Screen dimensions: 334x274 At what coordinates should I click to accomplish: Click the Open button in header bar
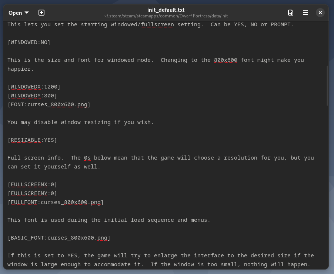(15, 13)
